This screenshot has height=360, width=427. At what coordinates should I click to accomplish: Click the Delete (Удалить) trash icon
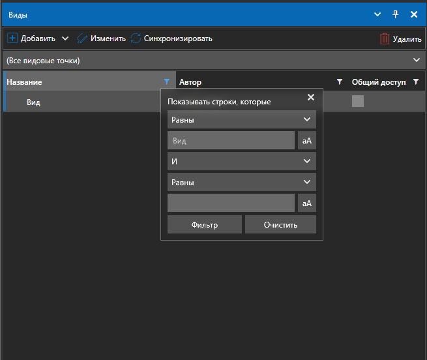(x=385, y=39)
